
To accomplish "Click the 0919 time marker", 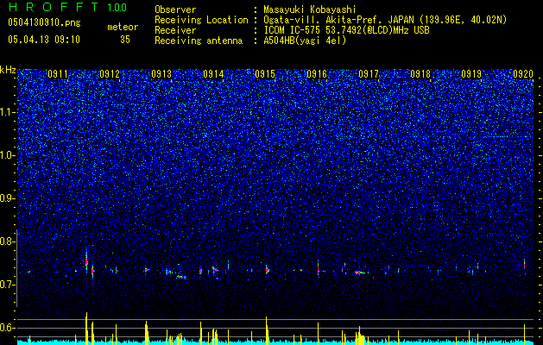I will [x=471, y=74].
